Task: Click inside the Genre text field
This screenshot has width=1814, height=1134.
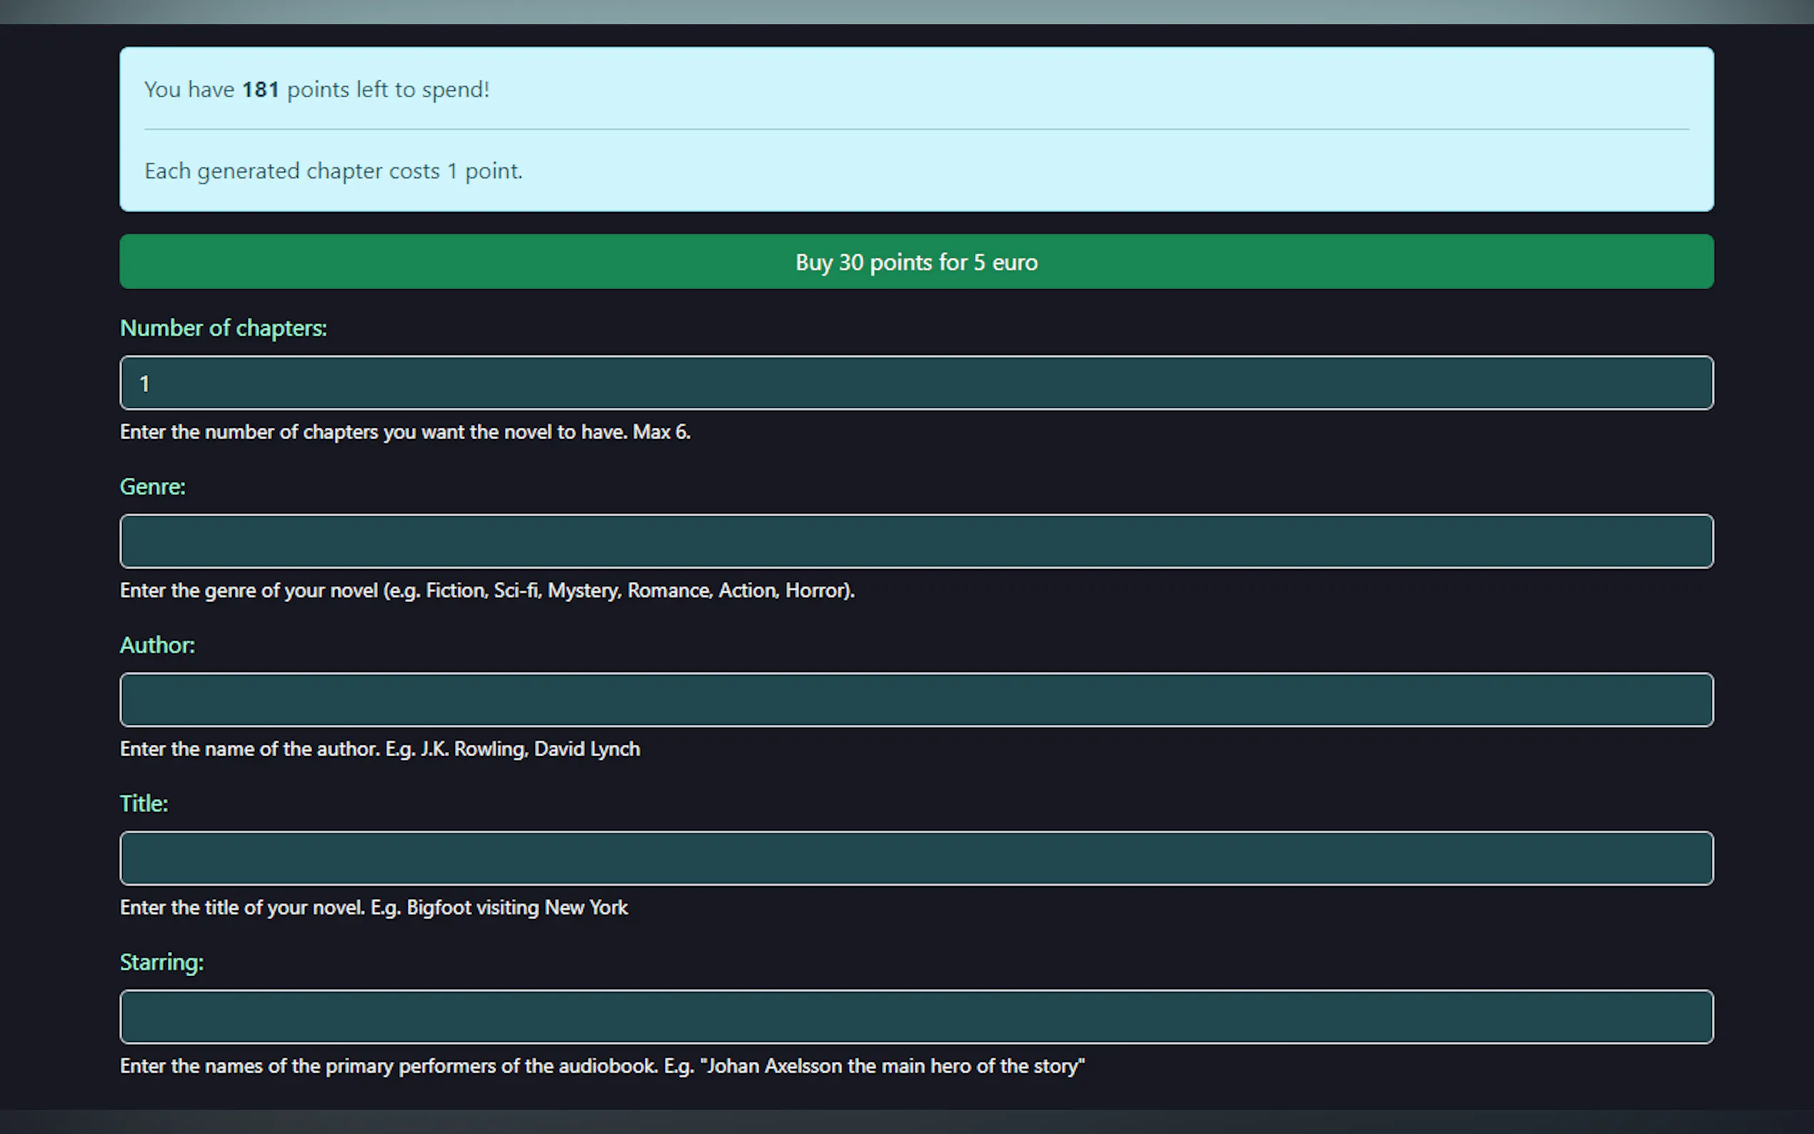Action: [916, 541]
